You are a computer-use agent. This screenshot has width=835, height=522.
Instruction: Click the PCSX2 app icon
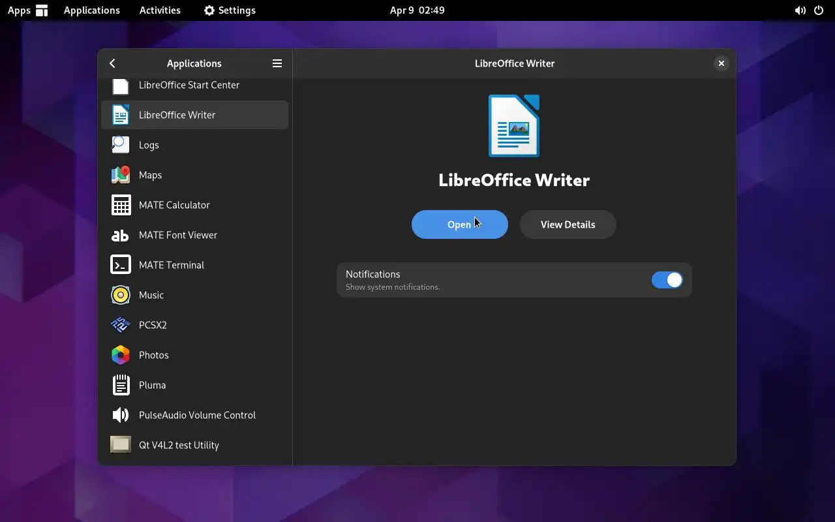tap(121, 325)
